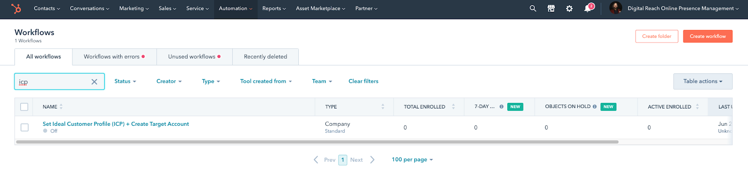Open the Automation menu

coord(236,8)
